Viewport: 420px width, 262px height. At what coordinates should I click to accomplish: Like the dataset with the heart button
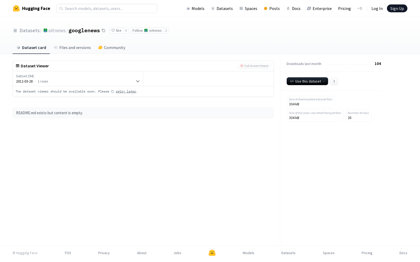[x=116, y=30]
